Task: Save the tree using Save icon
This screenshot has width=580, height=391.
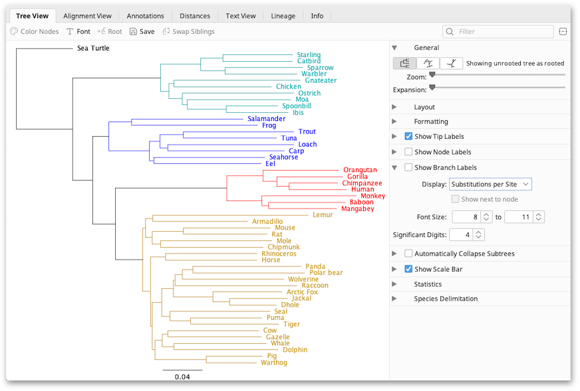Action: (x=142, y=31)
